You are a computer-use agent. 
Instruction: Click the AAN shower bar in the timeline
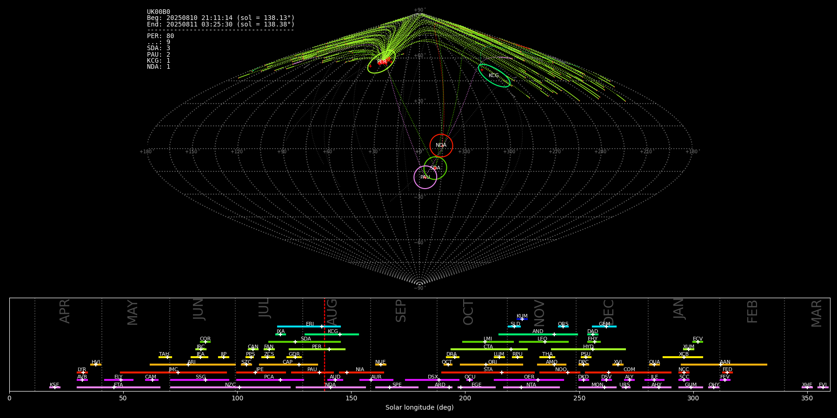point(724,365)
